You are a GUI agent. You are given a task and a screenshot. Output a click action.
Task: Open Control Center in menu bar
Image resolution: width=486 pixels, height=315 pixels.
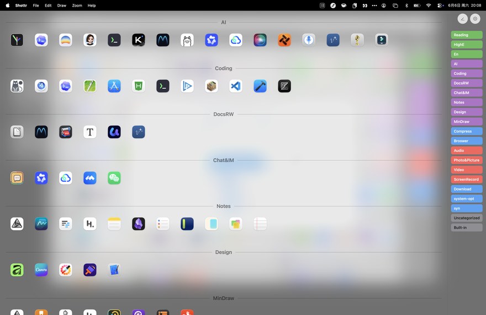point(440,6)
